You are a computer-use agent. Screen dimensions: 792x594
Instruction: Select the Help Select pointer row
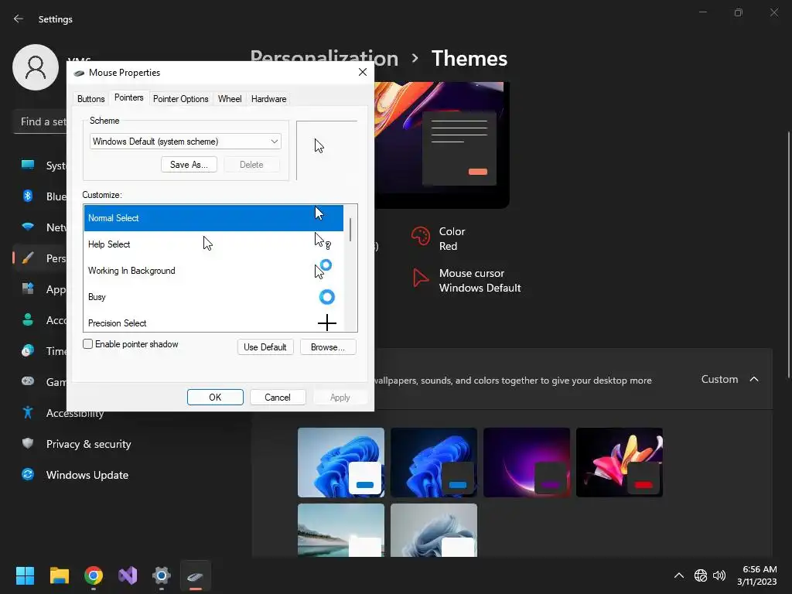coord(213,244)
